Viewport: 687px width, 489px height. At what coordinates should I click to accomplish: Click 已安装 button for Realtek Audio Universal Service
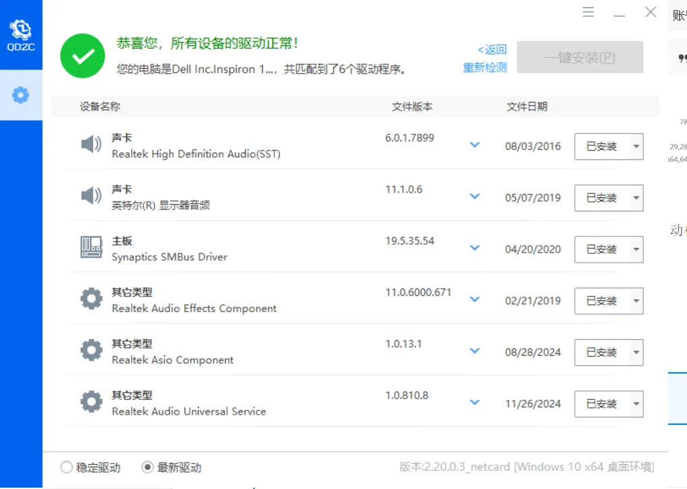pyautogui.click(x=601, y=404)
